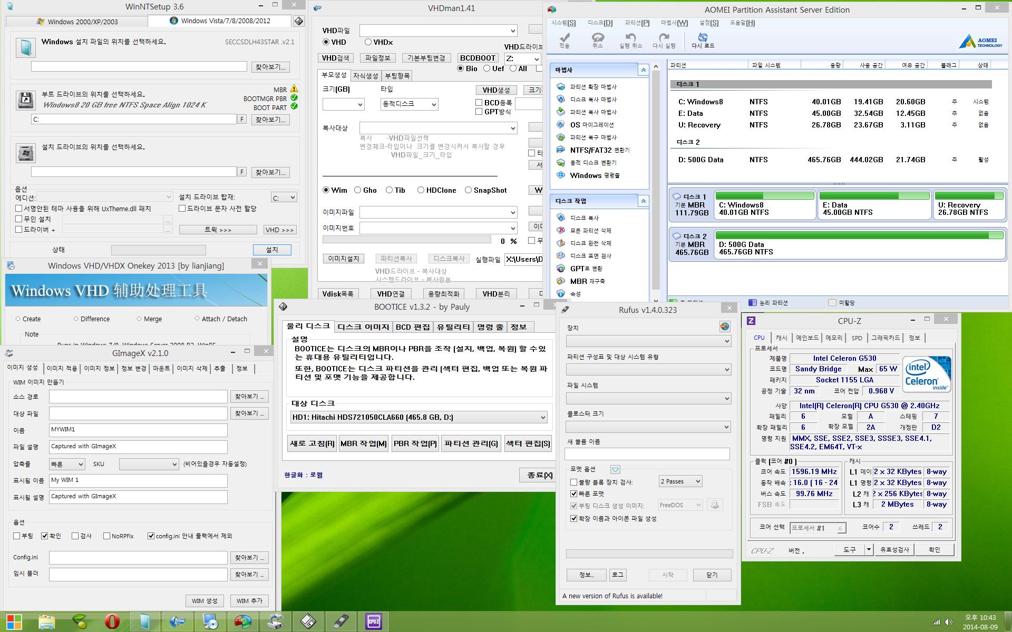The height and width of the screenshot is (632, 1012).
Task: Open the 디스크(D) menu in AOMEI
Action: (600, 23)
